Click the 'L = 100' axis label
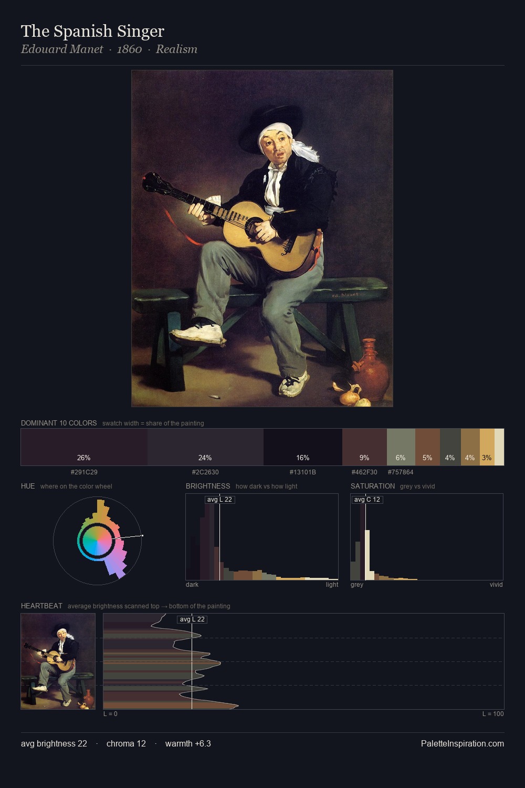This screenshot has width=525, height=788. click(493, 714)
